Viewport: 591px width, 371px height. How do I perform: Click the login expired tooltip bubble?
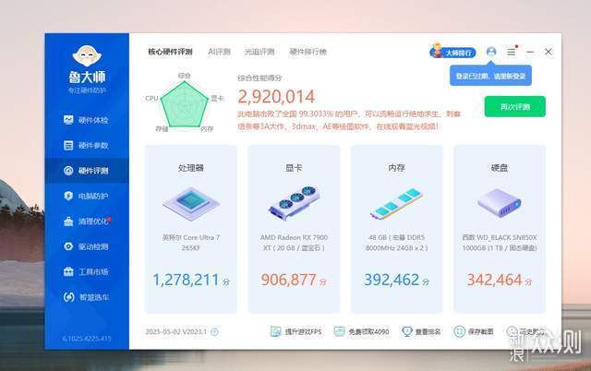pos(490,76)
